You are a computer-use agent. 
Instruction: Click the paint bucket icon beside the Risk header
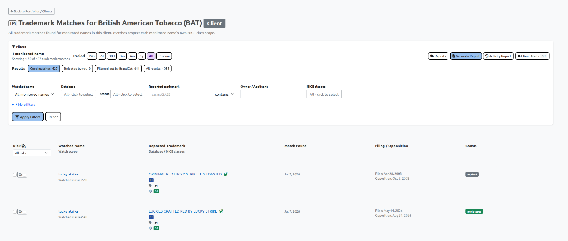pos(23,146)
